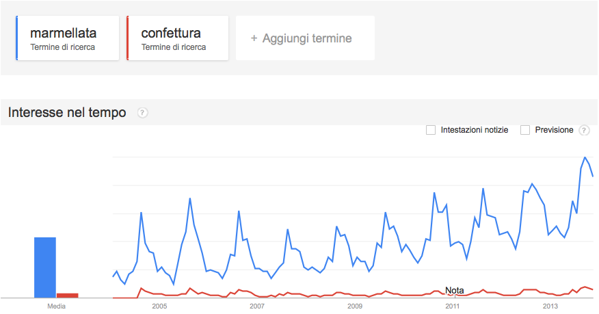599x314 pixels.
Task: Select the confettura search term card
Action: tap(178, 38)
